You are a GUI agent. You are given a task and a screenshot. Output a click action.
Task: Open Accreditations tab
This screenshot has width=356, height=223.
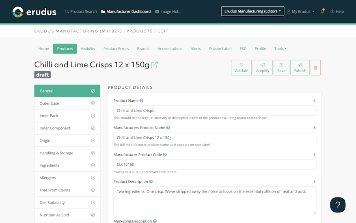pyautogui.click(x=170, y=49)
